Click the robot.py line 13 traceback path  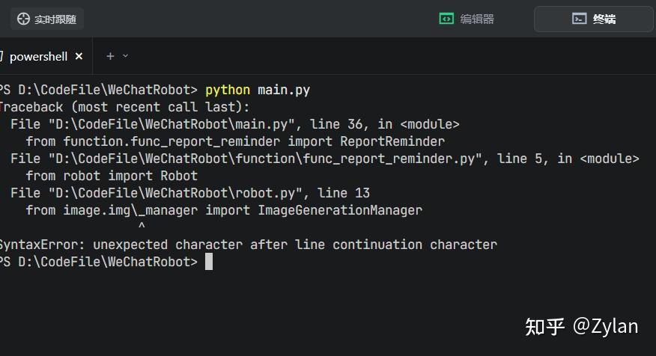[175, 193]
